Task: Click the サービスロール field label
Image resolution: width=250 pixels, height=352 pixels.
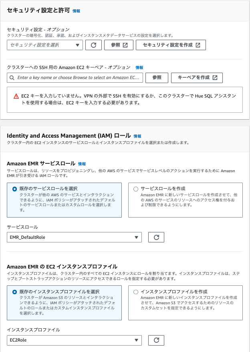Action: [x=22, y=227]
